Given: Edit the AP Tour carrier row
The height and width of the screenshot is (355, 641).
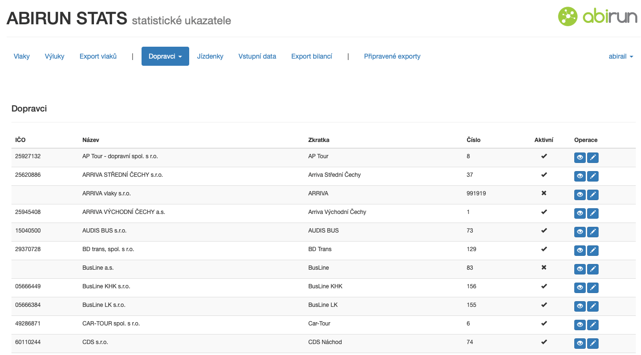Looking at the screenshot, I should pos(593,158).
